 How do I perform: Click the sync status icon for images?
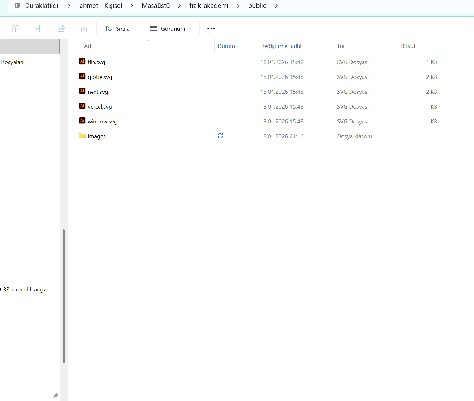pos(220,136)
